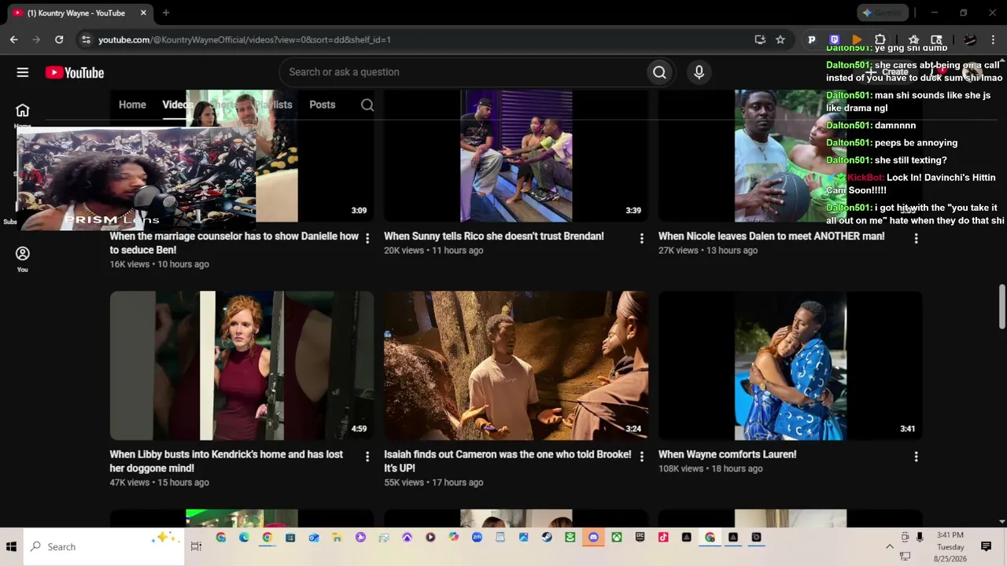Viewport: 1007px width, 566px height.
Task: Click the magnifier search button beside the search box
Action: pyautogui.click(x=659, y=72)
